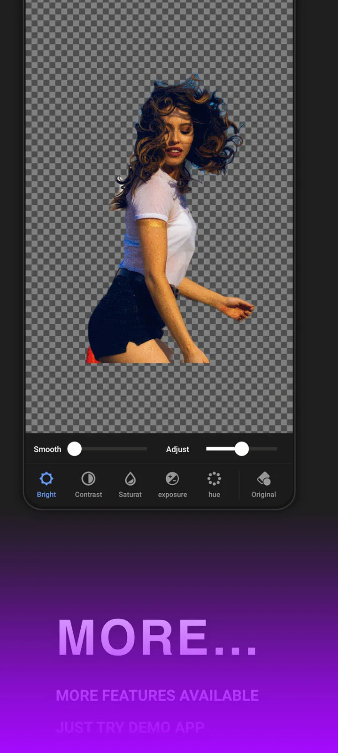Click the "MORE..." heading
Screen dimensions: 338x753
pos(157,637)
